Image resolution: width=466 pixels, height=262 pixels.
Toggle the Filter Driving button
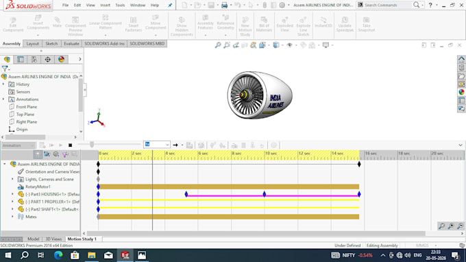[56, 154]
